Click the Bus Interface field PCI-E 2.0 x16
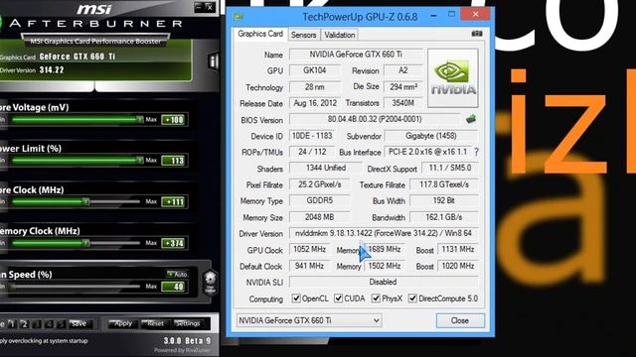This screenshot has height=357, width=636. point(428,152)
